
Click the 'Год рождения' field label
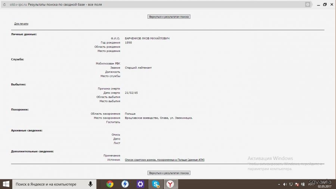coord(111,43)
